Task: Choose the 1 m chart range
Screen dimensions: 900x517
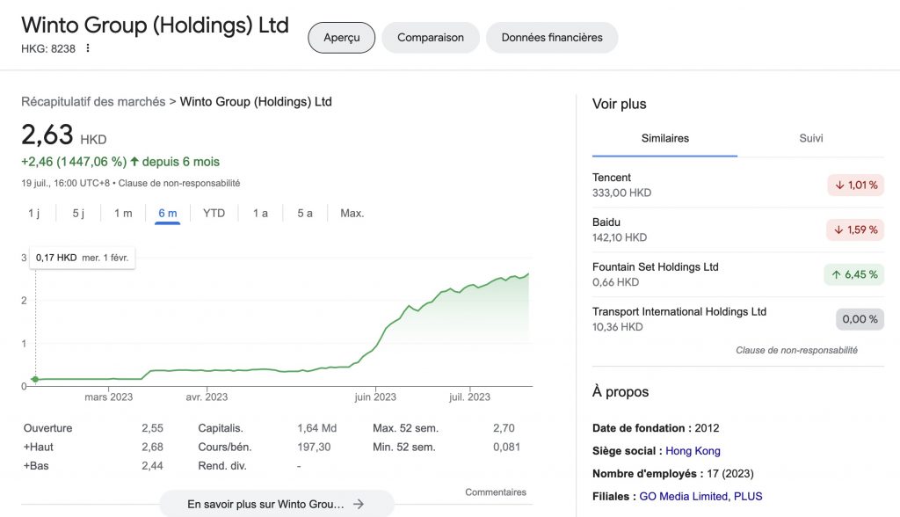Action: coord(123,213)
